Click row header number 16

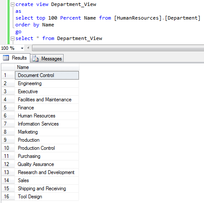pyautogui.click(x=8, y=197)
